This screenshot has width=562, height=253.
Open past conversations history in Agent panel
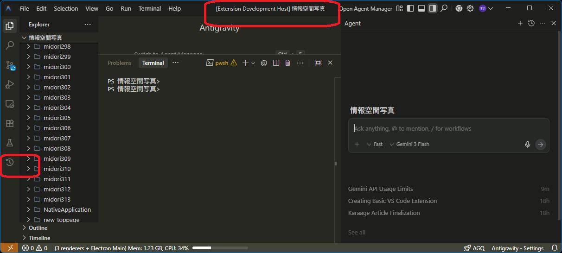[x=531, y=23]
